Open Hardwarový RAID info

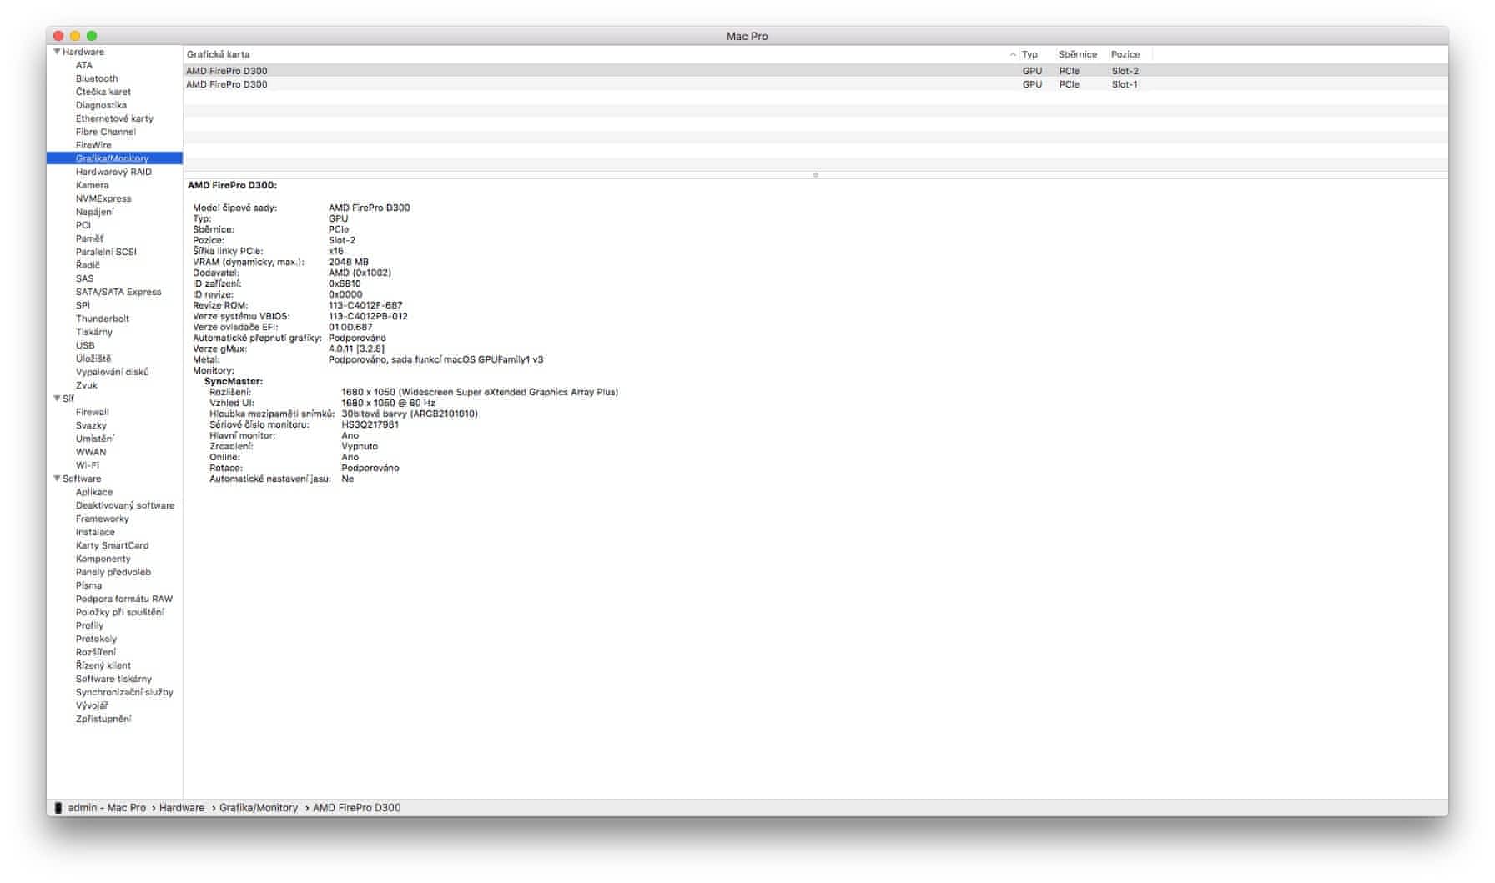point(113,172)
